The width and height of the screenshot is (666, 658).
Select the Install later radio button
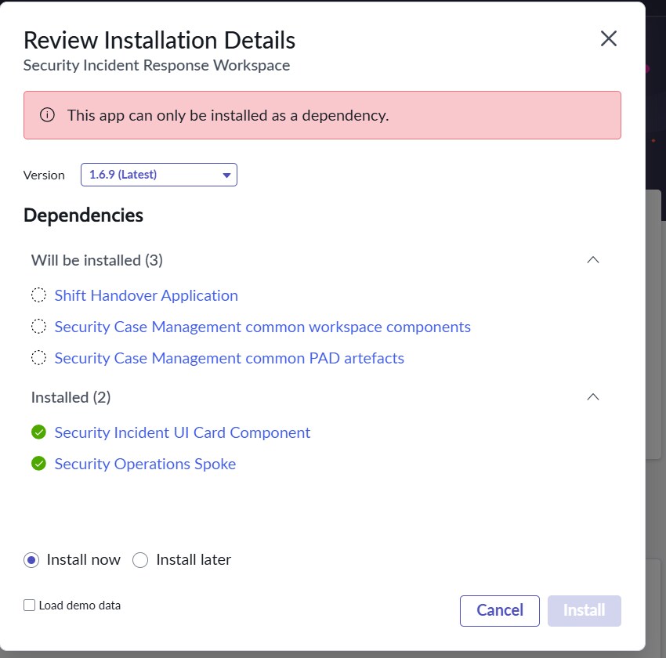click(140, 560)
